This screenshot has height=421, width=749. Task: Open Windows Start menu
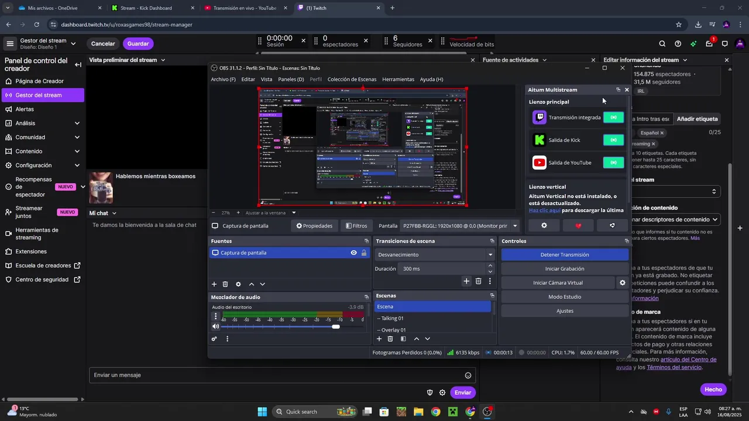[262, 412]
